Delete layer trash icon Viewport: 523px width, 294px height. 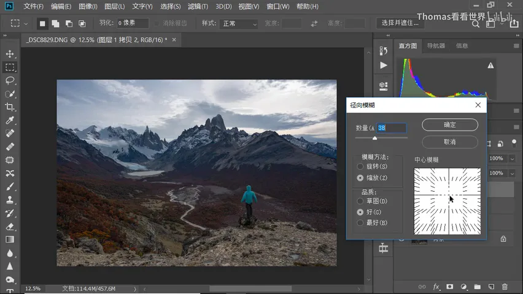505,287
